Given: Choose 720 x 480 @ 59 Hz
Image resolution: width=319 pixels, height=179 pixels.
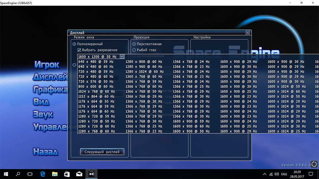Looking at the screenshot, I should [x=96, y=71].
